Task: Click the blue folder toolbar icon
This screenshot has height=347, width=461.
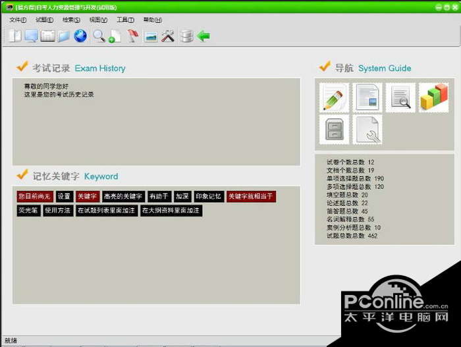Action: [63, 36]
